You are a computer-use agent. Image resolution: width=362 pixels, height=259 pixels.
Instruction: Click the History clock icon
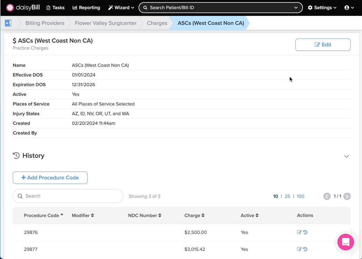16,156
